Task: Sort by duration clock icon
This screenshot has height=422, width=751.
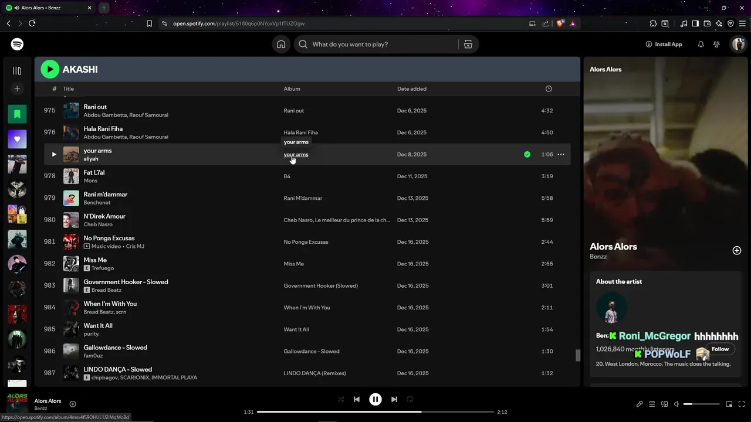Action: (549, 89)
